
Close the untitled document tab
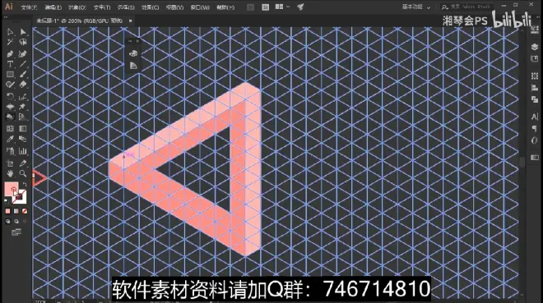pos(130,21)
